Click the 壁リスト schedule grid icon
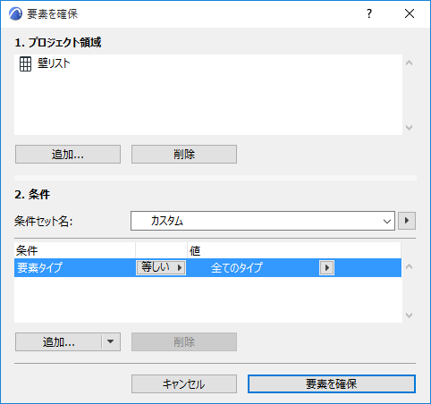Screen dimensions: 431x404 [x=25, y=64]
